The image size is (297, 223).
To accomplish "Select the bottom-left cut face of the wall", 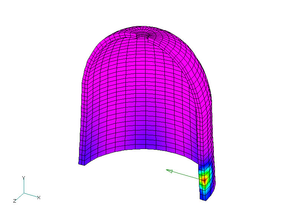I will click(82, 164).
